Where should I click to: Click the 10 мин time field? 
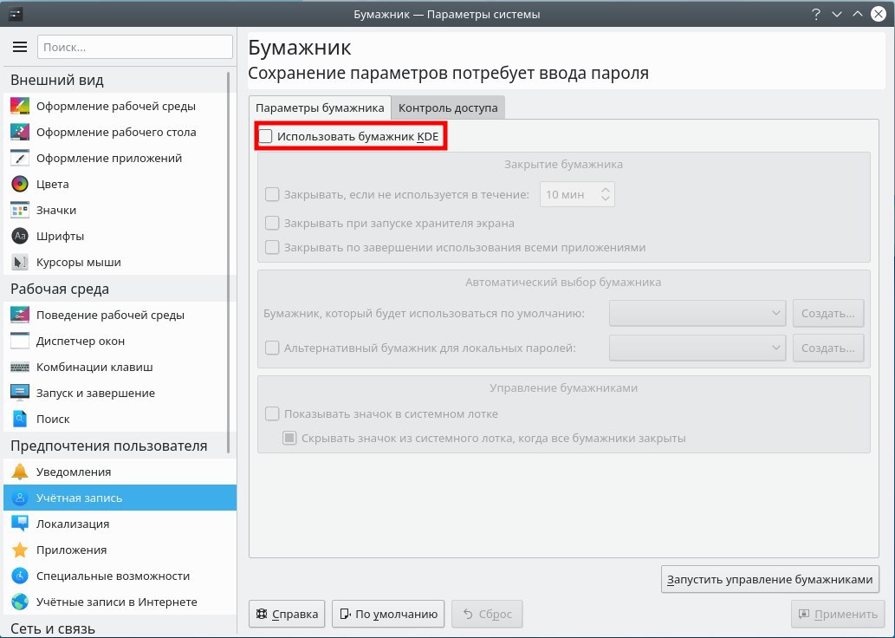point(577,194)
